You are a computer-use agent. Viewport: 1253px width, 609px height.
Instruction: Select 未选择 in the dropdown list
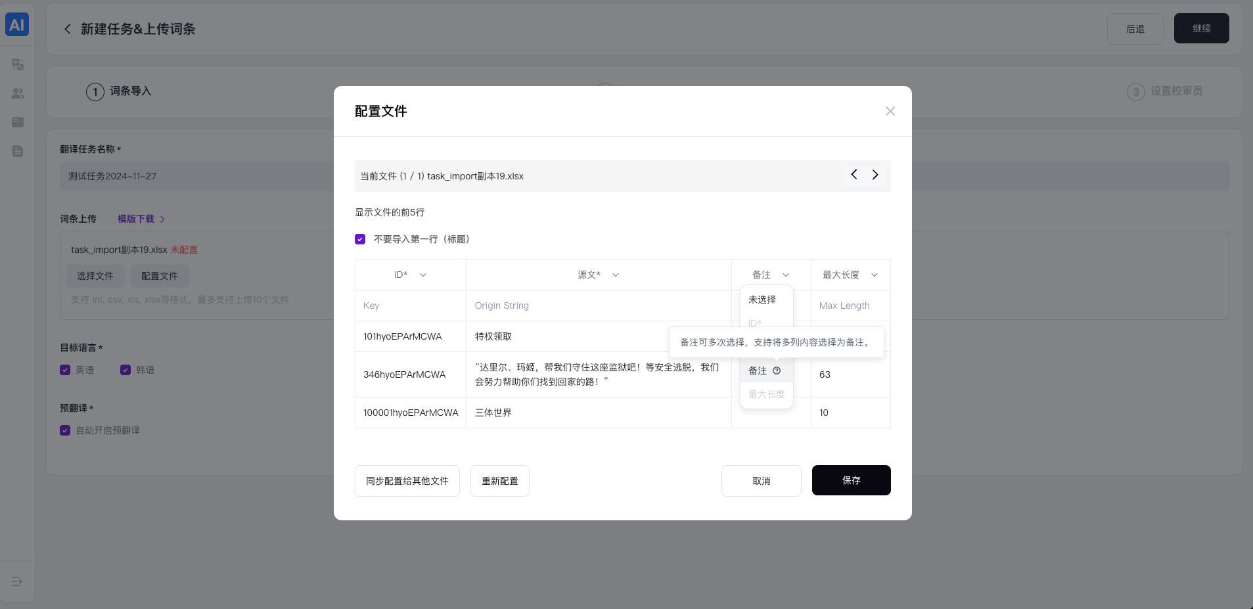pyautogui.click(x=762, y=300)
